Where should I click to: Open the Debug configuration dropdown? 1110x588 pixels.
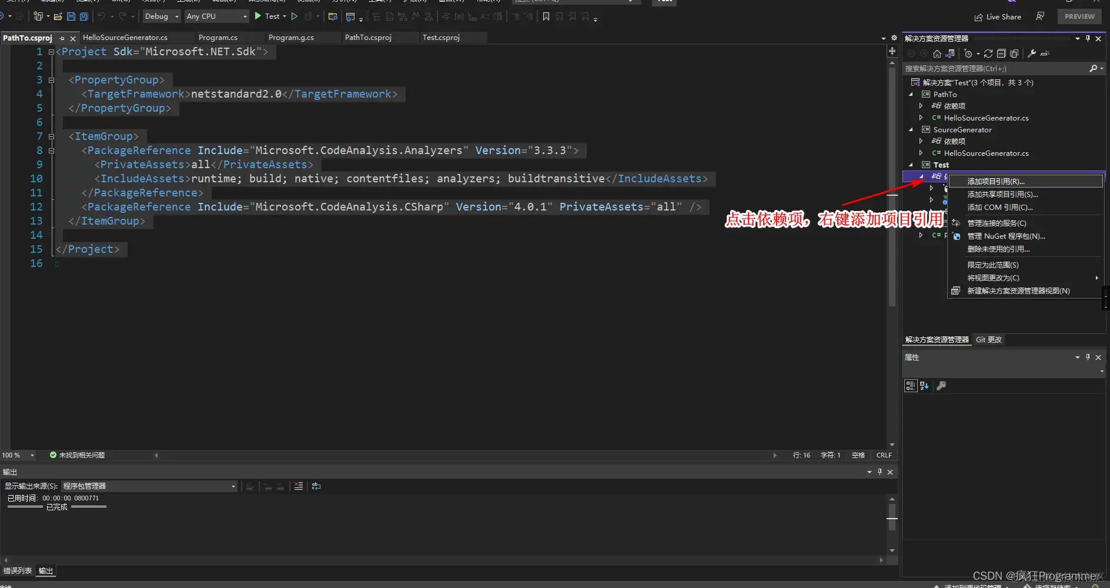(x=162, y=16)
